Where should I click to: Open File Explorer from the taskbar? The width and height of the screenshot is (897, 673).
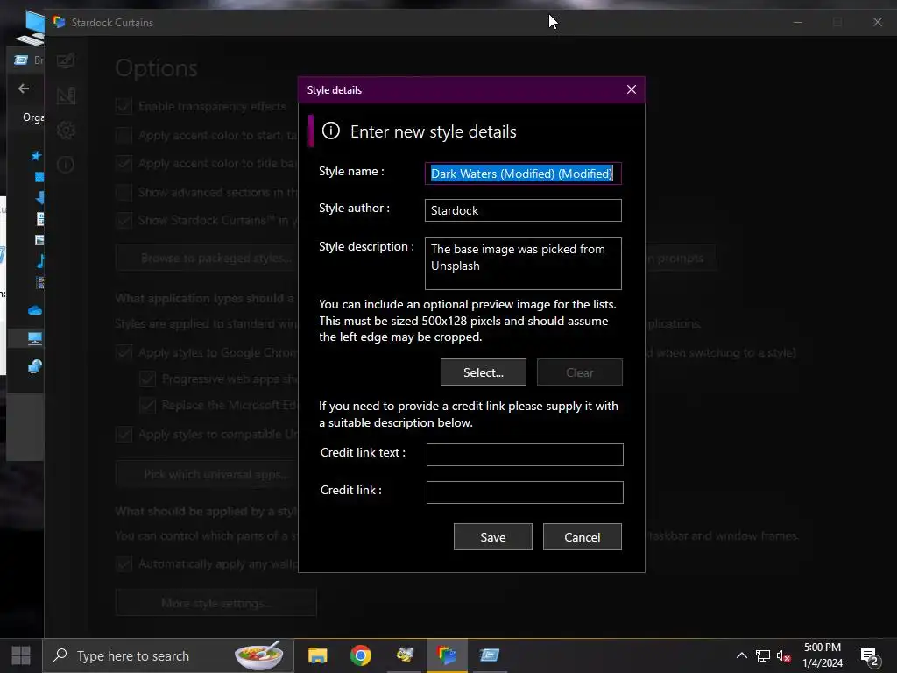[317, 655]
